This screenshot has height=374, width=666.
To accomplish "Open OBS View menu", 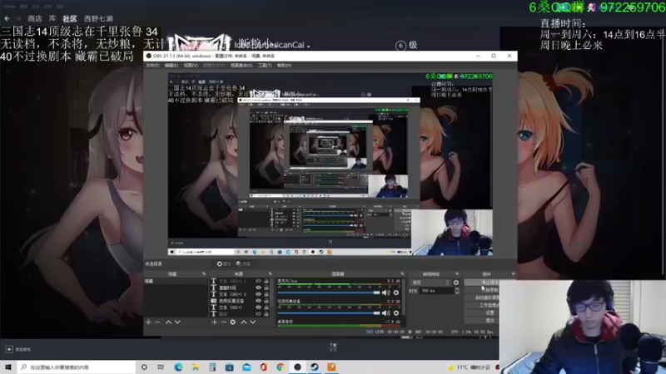I will point(191,66).
